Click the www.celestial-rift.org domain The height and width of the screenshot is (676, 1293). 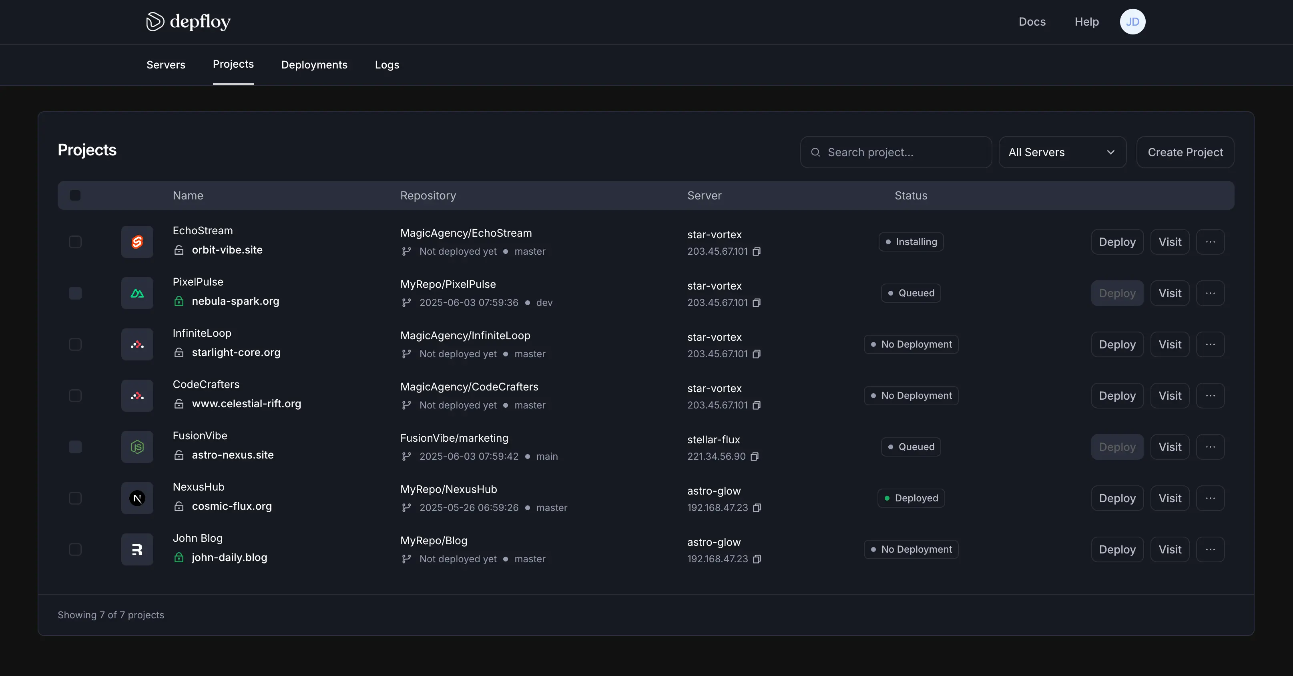click(x=247, y=404)
